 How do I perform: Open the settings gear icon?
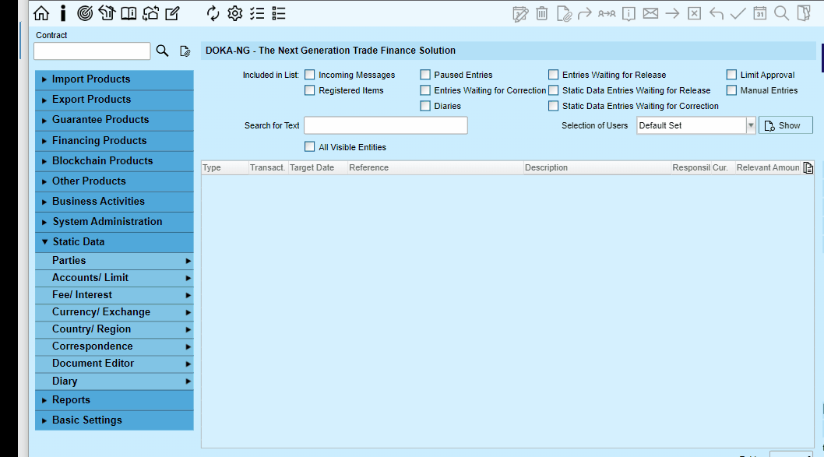coord(235,13)
